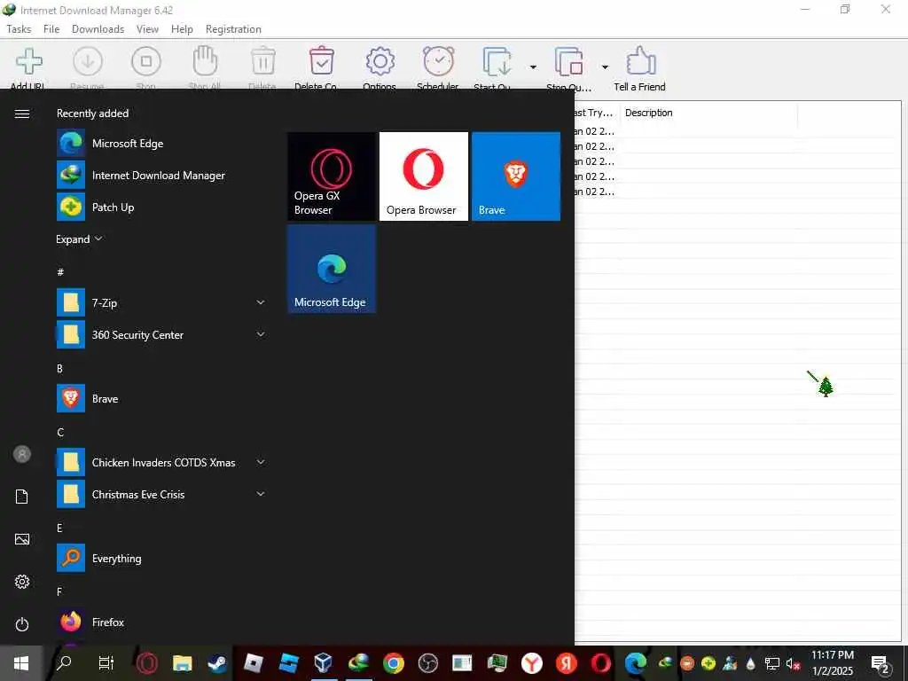This screenshot has height=681, width=908.
Task: Open VirtualBox from the taskbar
Action: (x=323, y=663)
